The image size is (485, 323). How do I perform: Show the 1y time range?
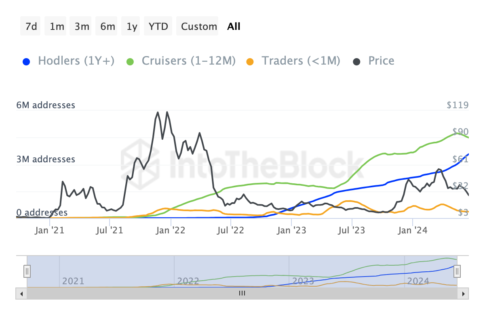(x=132, y=27)
